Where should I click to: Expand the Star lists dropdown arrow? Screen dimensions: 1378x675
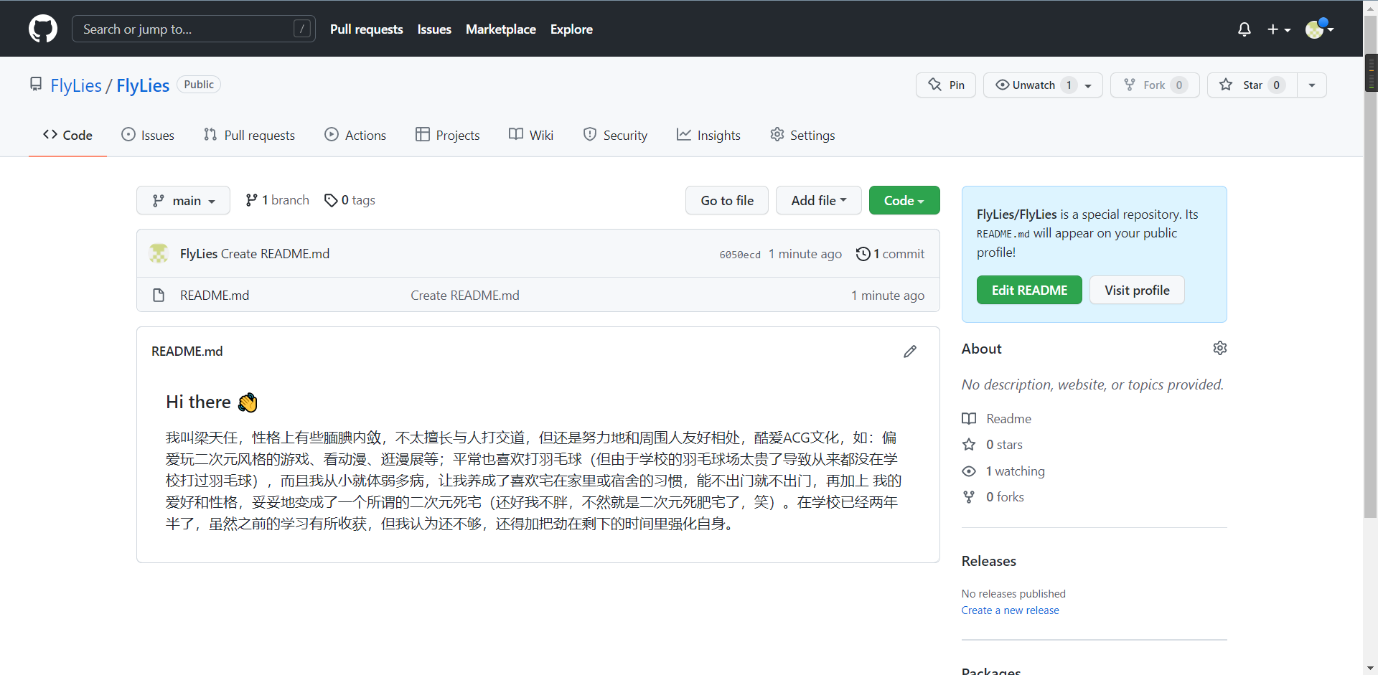point(1312,85)
